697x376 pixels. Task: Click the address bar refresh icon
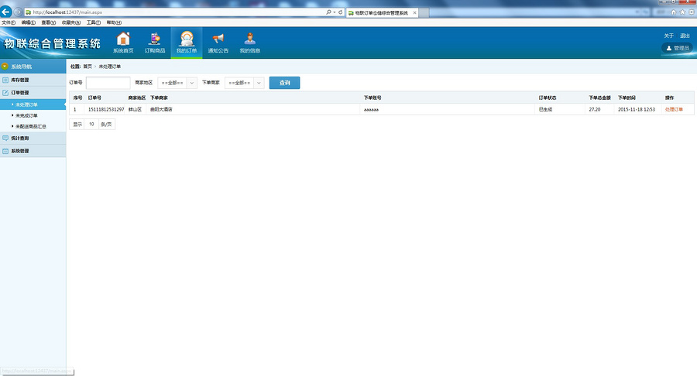[x=341, y=12]
